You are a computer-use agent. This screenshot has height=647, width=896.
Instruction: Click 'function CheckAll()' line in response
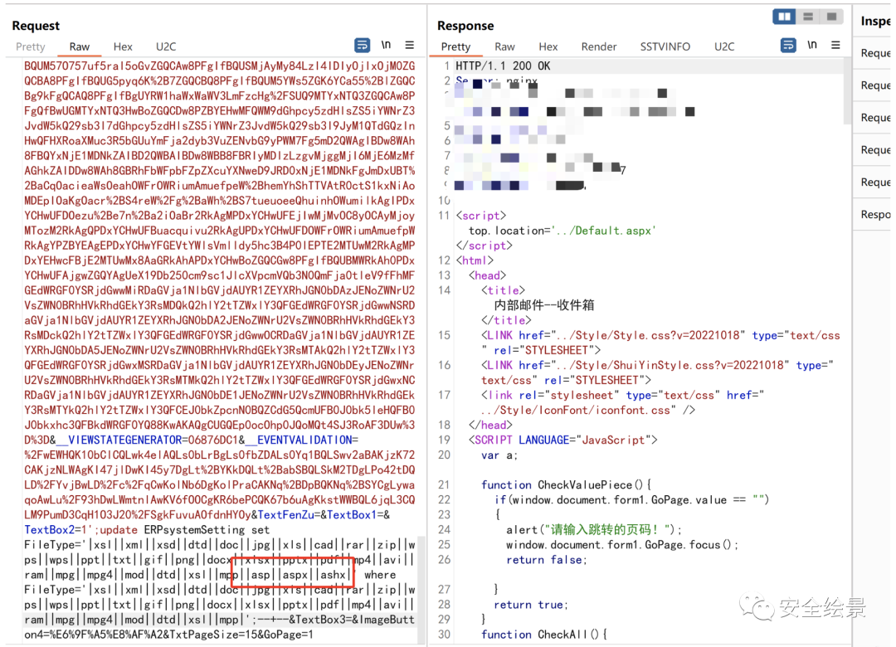pos(544,635)
